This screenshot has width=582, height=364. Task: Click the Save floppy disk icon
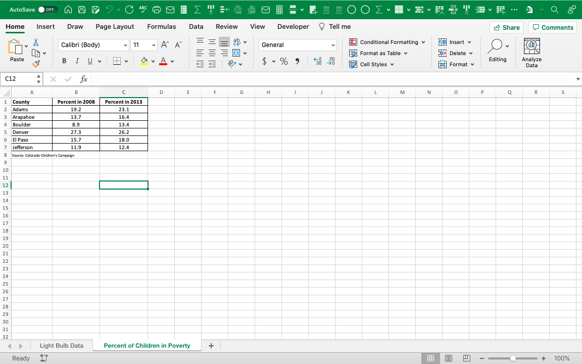(x=82, y=10)
